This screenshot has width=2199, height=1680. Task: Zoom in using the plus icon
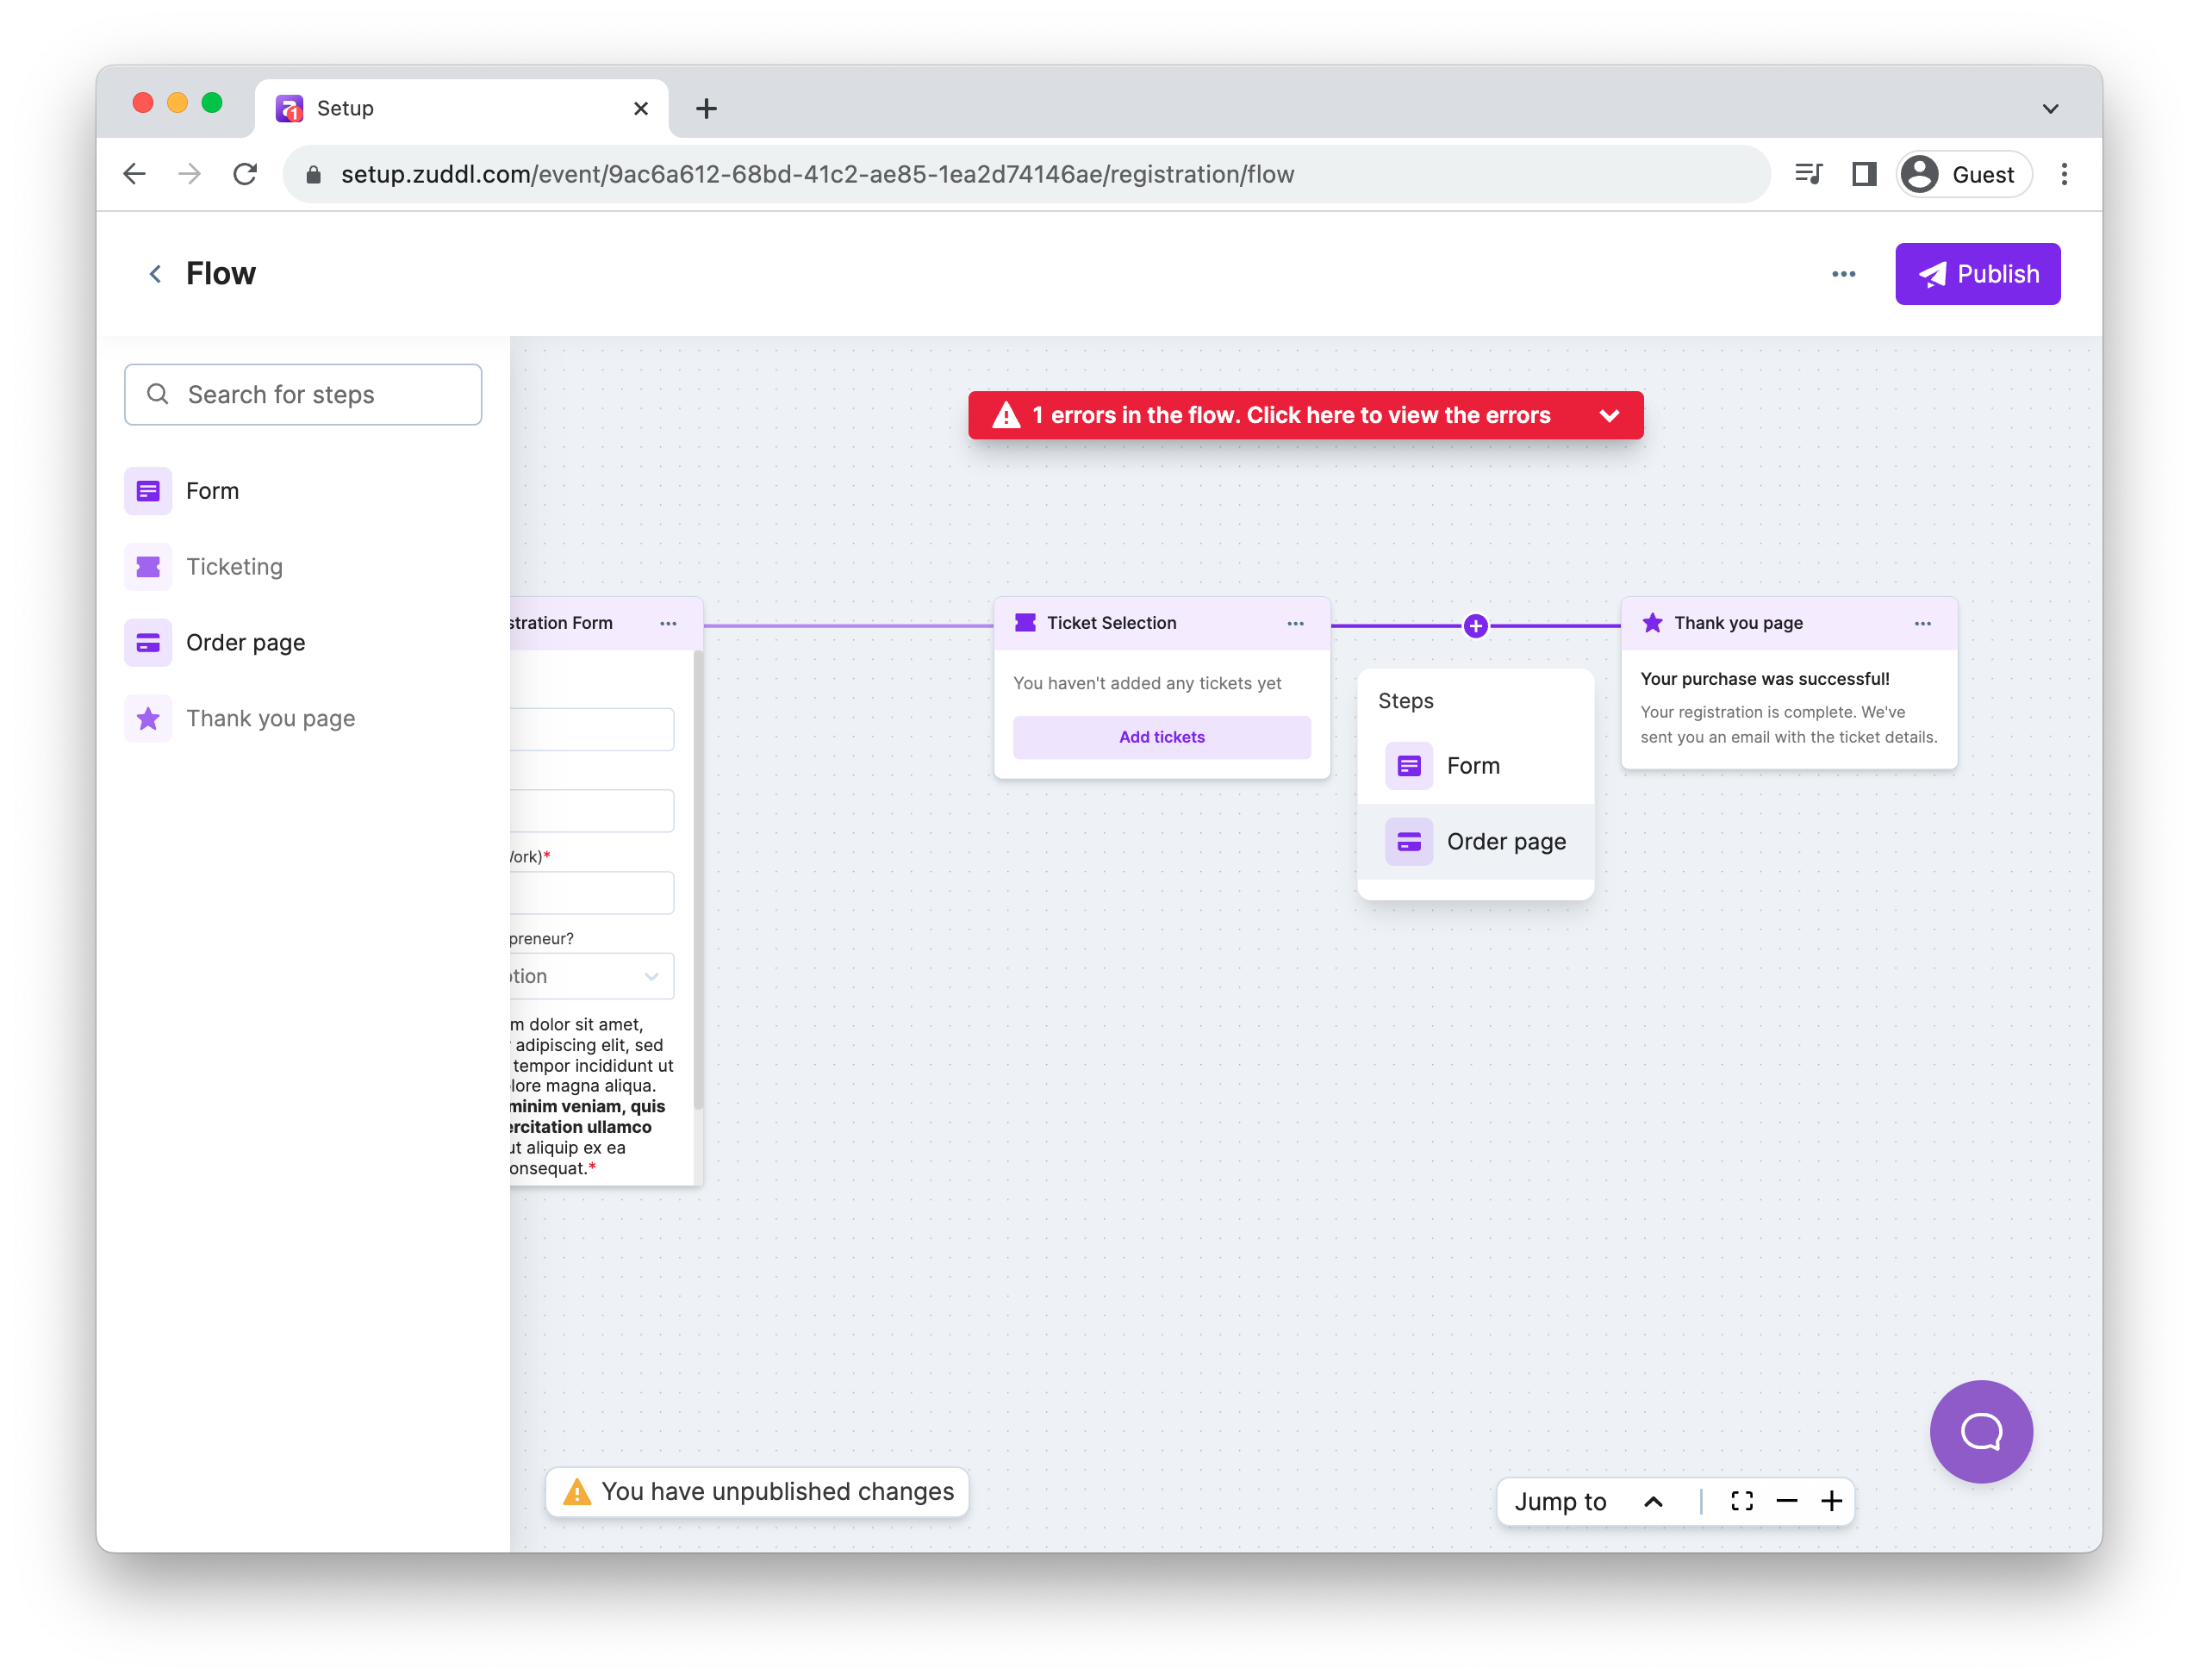tap(1831, 1501)
